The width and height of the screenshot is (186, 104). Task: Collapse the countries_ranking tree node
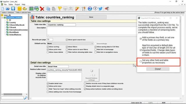[x=2, y=18]
